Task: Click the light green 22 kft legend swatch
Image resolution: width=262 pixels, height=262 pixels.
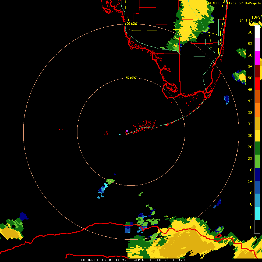Action: click(x=257, y=161)
